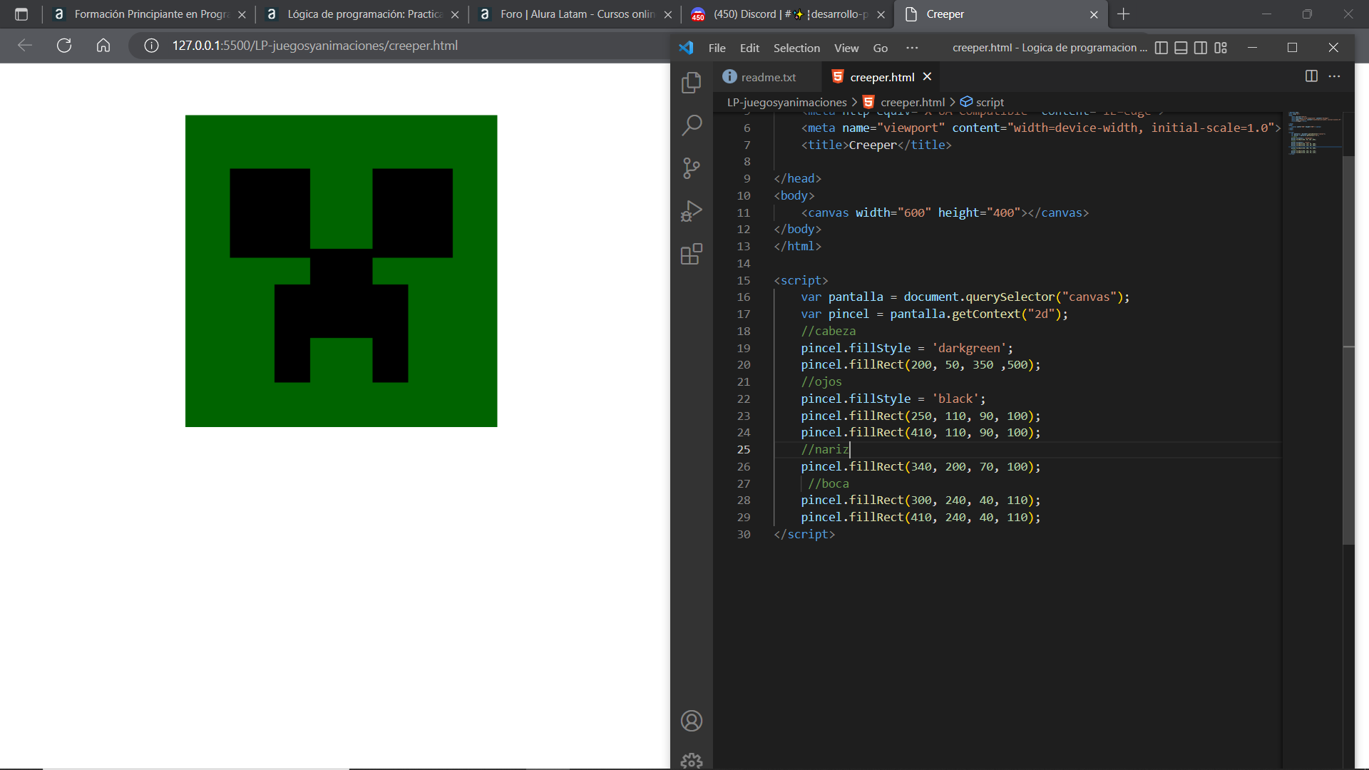Click line number 25 in gutter
Screen dimensions: 1369x770
coord(744,449)
